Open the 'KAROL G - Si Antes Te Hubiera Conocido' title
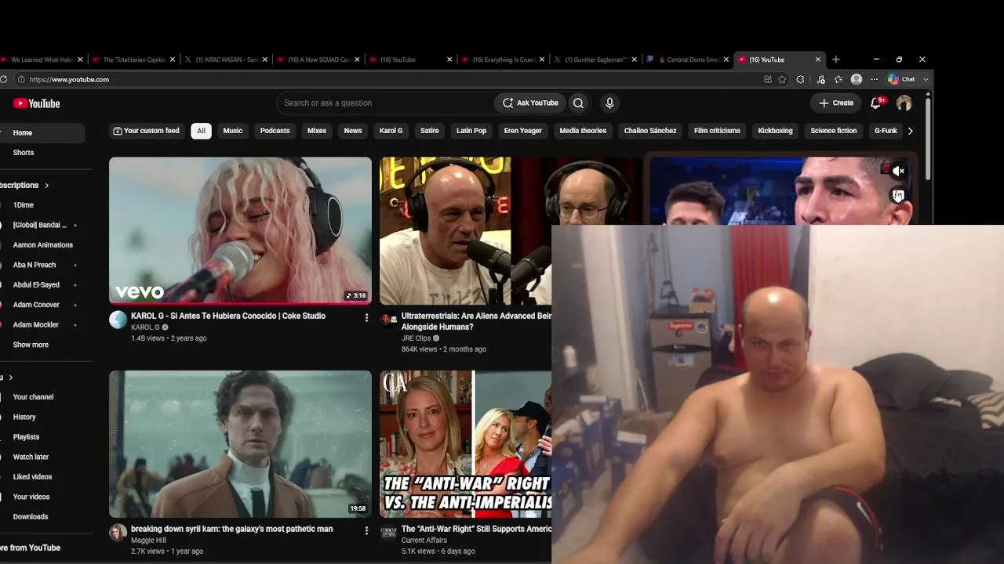 click(x=228, y=316)
